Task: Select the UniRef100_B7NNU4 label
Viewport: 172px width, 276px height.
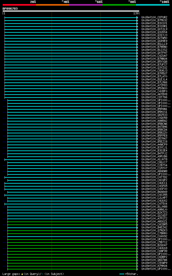Action: click(155, 59)
